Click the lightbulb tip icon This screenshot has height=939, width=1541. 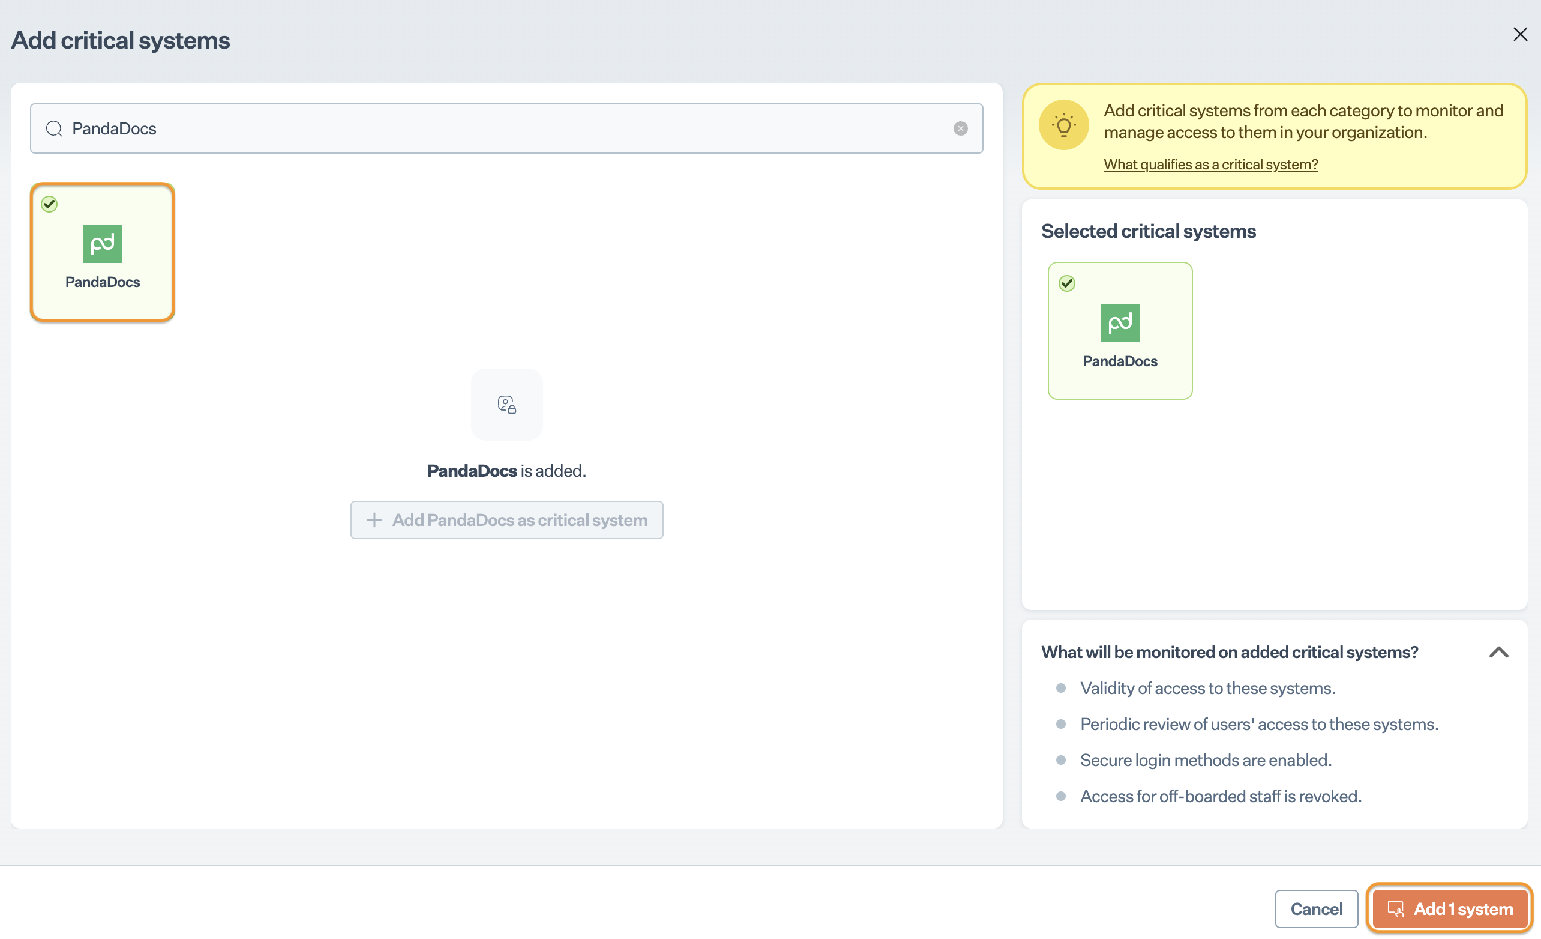[1063, 125]
